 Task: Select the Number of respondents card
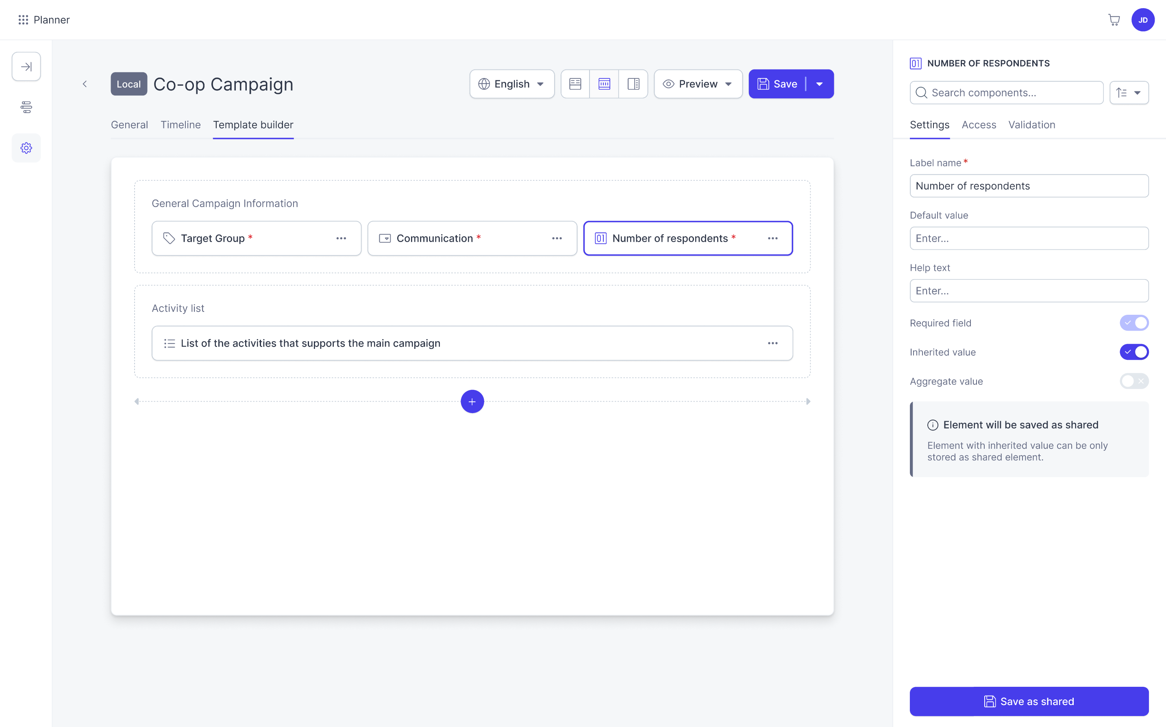pos(687,238)
